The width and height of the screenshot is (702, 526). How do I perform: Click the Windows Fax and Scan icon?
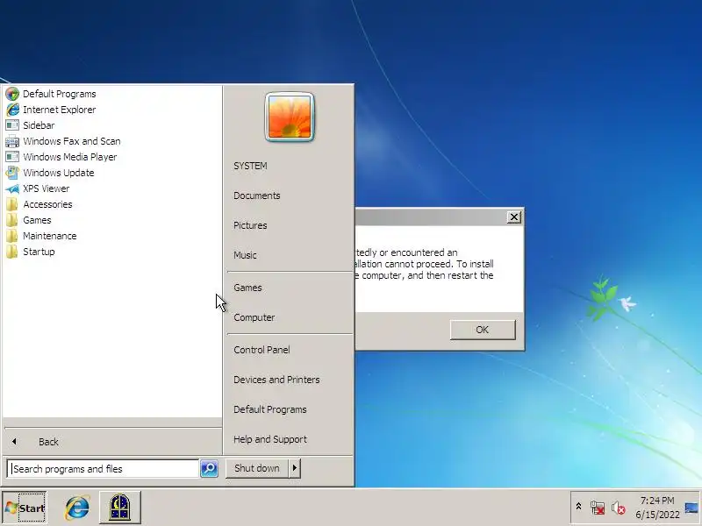[x=12, y=141]
